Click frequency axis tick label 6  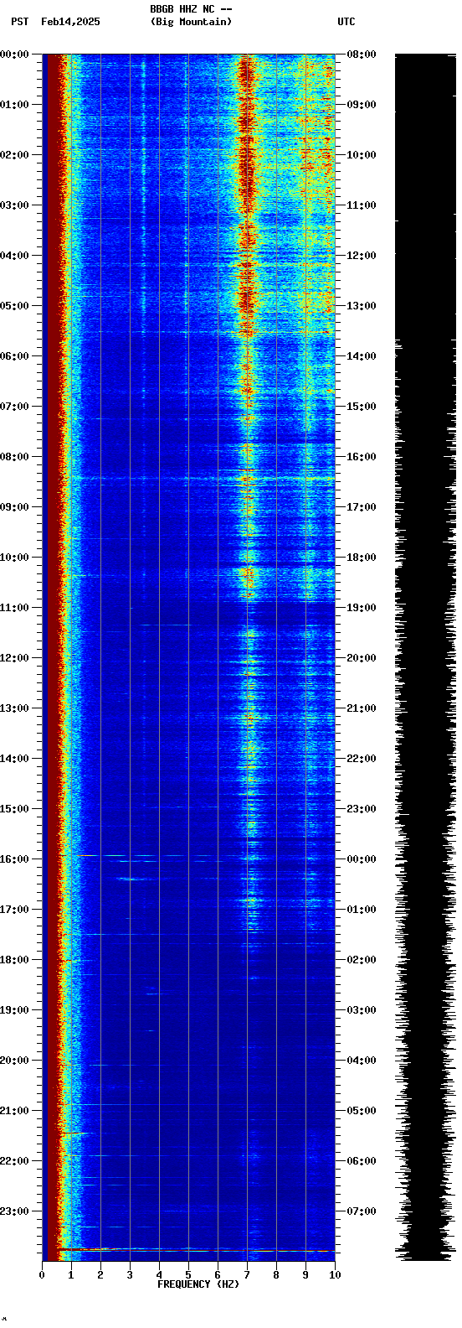click(218, 1275)
